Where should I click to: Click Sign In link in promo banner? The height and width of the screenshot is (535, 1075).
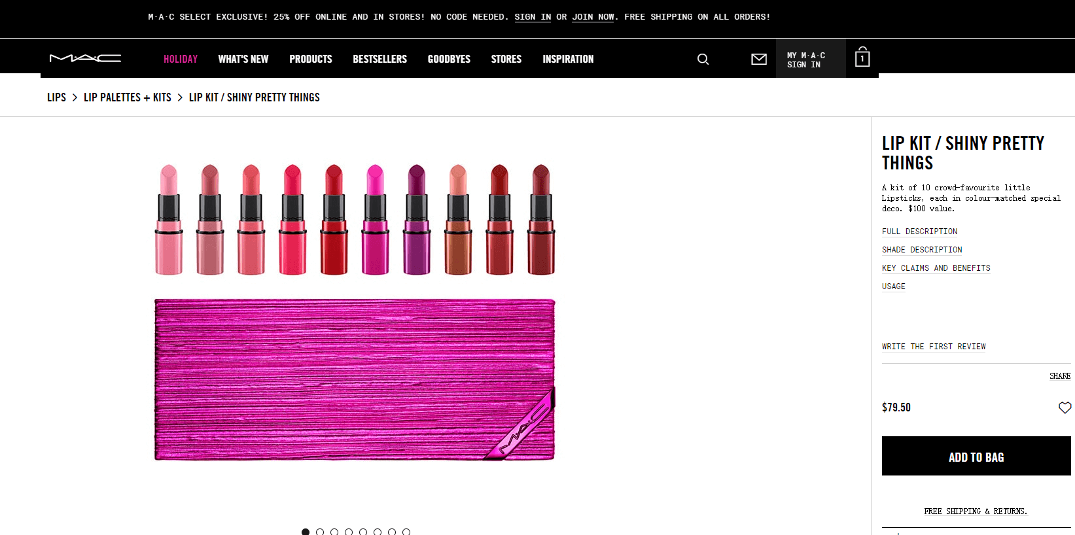(533, 17)
